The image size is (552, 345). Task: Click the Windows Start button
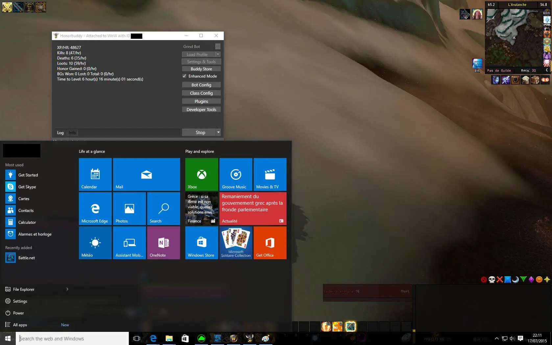pyautogui.click(x=8, y=338)
